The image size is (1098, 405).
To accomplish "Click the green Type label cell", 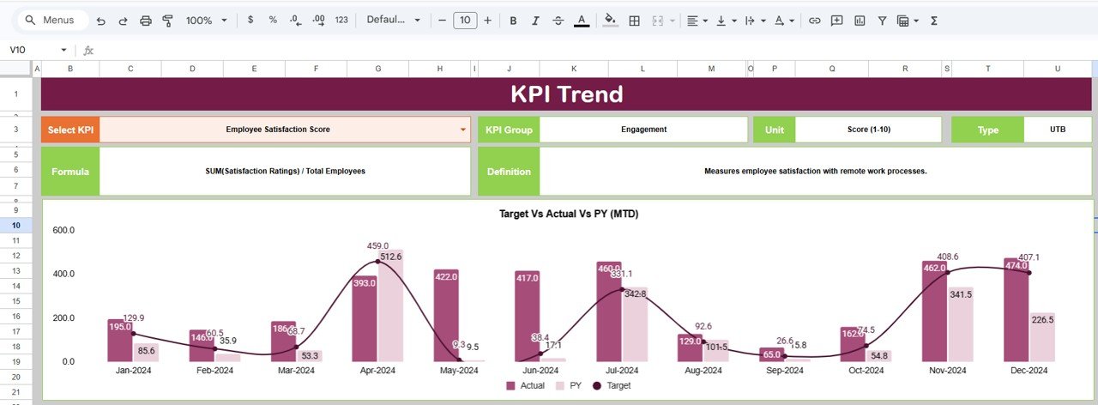I will (x=988, y=130).
